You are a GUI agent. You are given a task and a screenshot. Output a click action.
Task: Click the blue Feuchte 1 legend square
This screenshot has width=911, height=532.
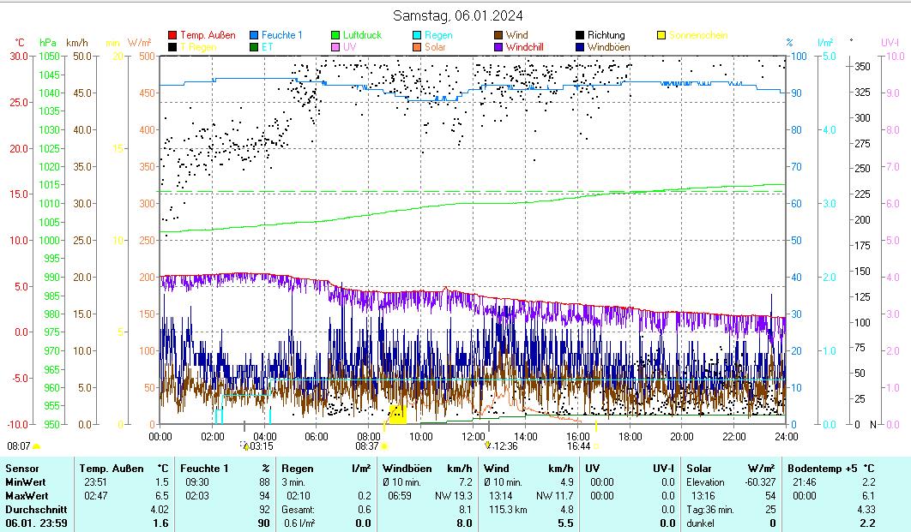(x=254, y=35)
